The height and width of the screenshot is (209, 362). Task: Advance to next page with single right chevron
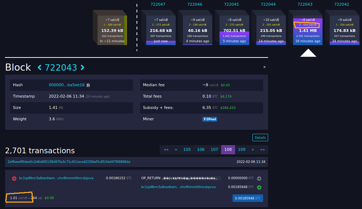click(x=252, y=149)
